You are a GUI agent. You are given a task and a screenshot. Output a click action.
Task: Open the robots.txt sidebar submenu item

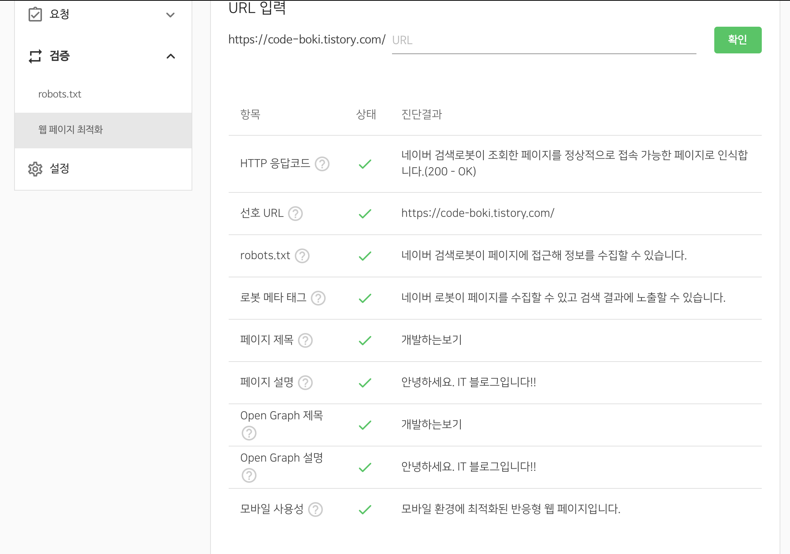[x=60, y=94]
